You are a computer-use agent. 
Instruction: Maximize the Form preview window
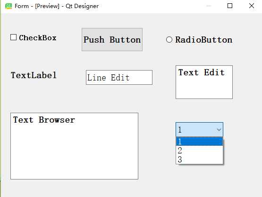click(x=230, y=6)
